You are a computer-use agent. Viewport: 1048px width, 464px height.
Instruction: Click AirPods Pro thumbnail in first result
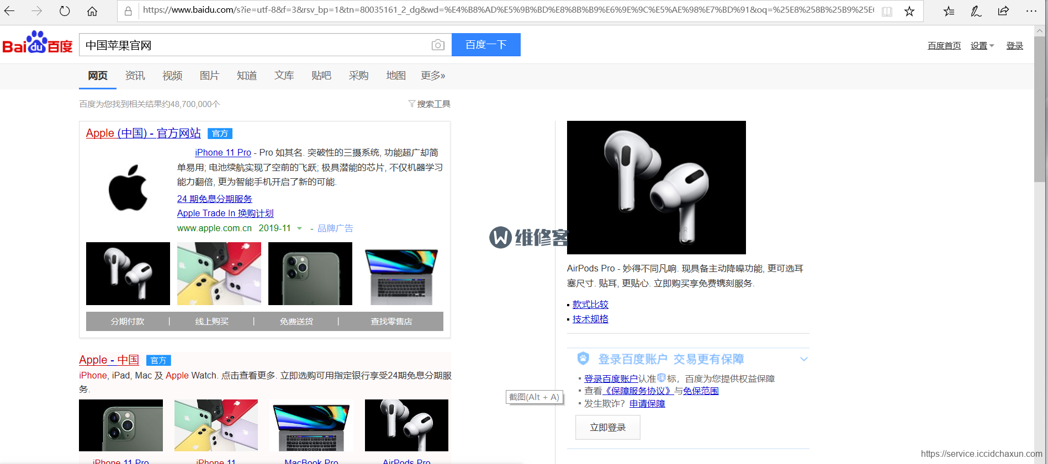[x=128, y=274]
